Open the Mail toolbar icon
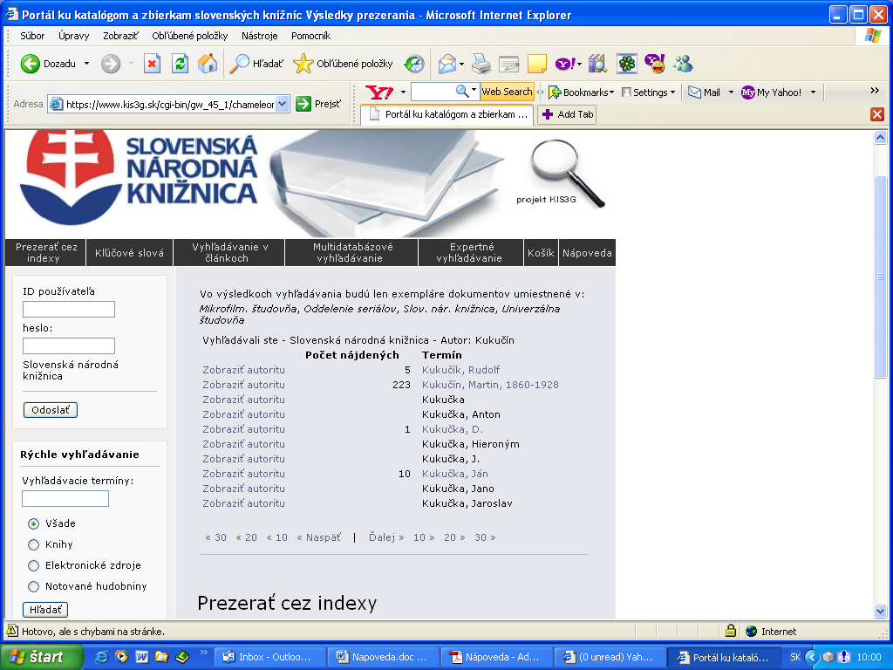This screenshot has height=670, width=893. coord(448,64)
